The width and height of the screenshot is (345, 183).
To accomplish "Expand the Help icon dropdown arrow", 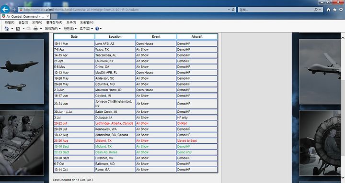I will pyautogui.click(x=101, y=29).
